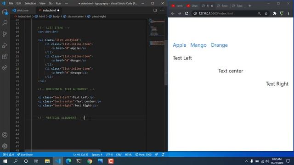The height and width of the screenshot is (165, 294).
Task: Open the zoom icon in address bar
Action: coord(259,13)
